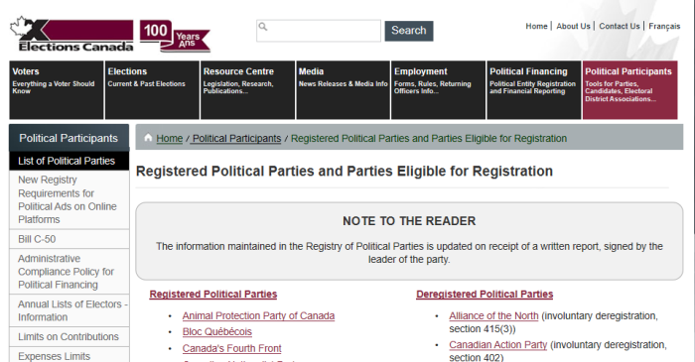Viewport: 695px width, 362px height.
Task: Switch the site language to Français
Action: [x=664, y=26]
